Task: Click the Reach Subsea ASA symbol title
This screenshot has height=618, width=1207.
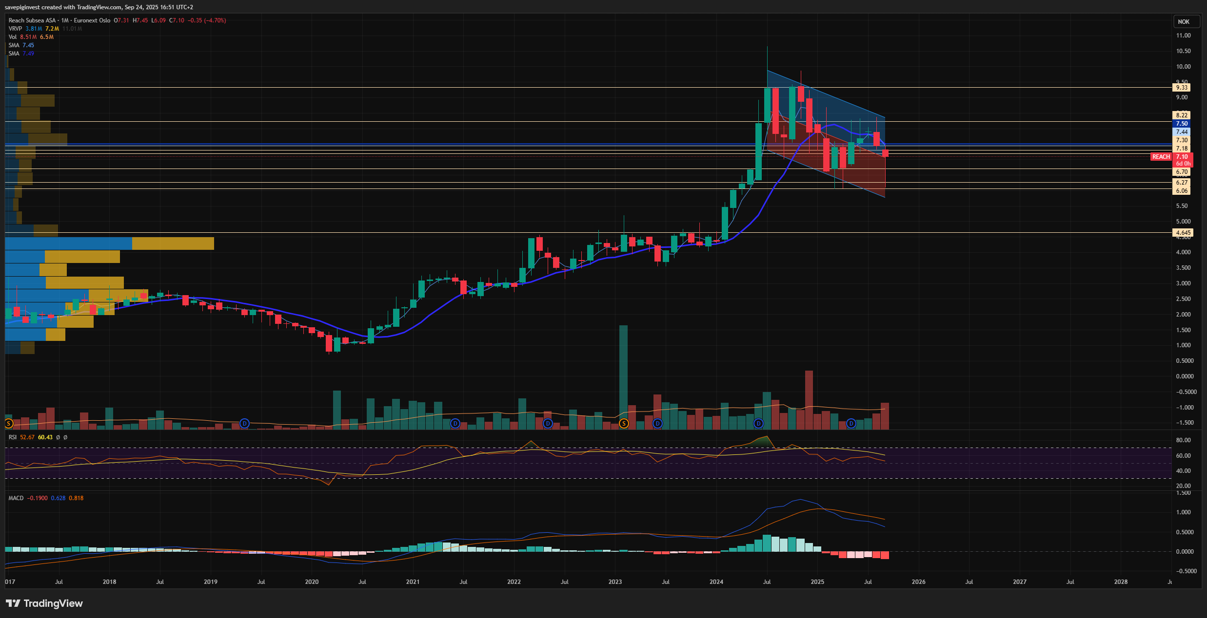Action: (32, 20)
